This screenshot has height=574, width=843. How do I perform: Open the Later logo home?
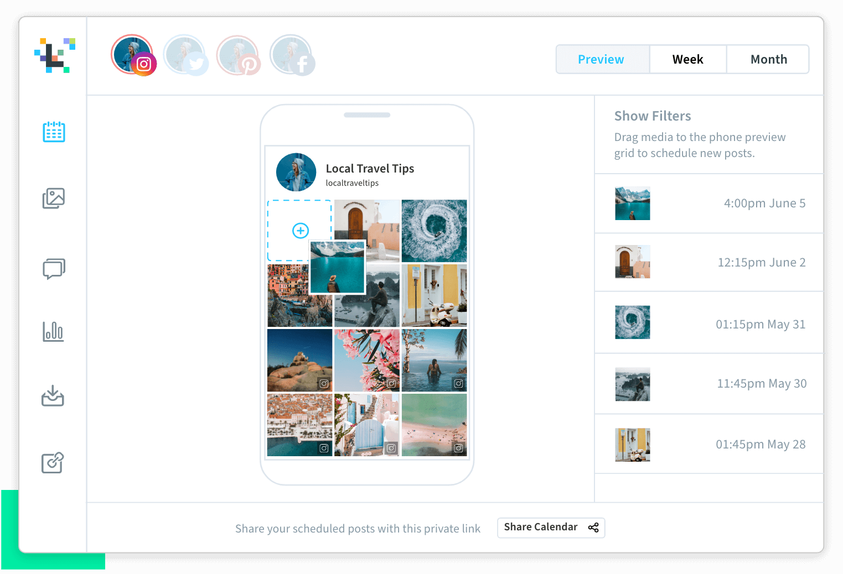click(54, 55)
